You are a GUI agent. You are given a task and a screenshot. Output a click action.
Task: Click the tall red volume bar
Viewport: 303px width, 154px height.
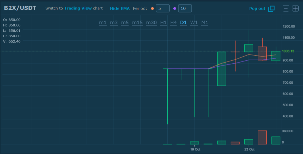pos(262,137)
